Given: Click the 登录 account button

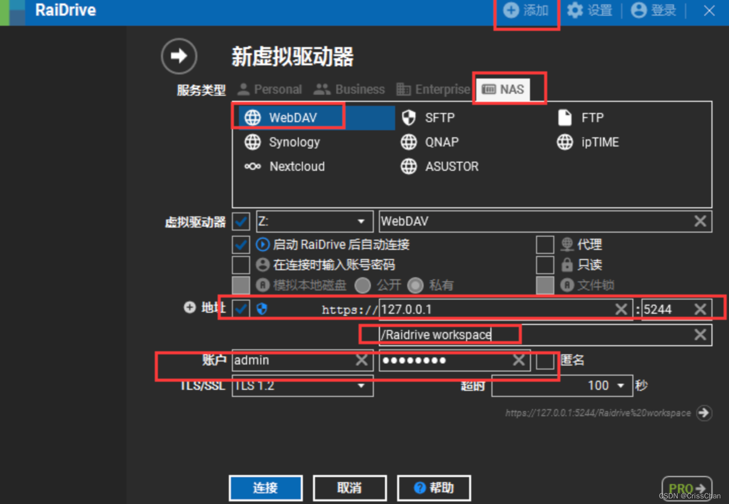Looking at the screenshot, I should pyautogui.click(x=653, y=10).
